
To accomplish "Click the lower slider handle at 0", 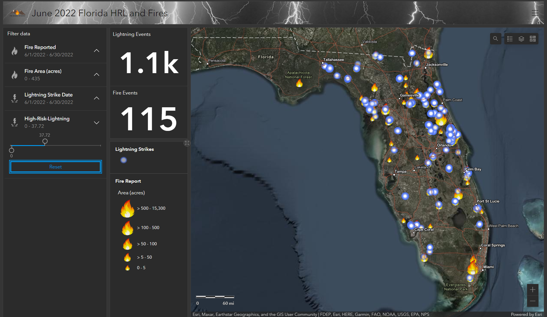I will pos(12,150).
